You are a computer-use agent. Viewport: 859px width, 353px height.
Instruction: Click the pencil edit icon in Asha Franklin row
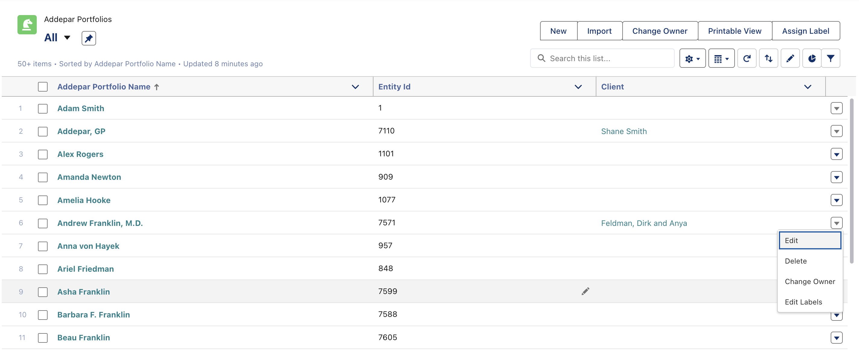(x=585, y=292)
